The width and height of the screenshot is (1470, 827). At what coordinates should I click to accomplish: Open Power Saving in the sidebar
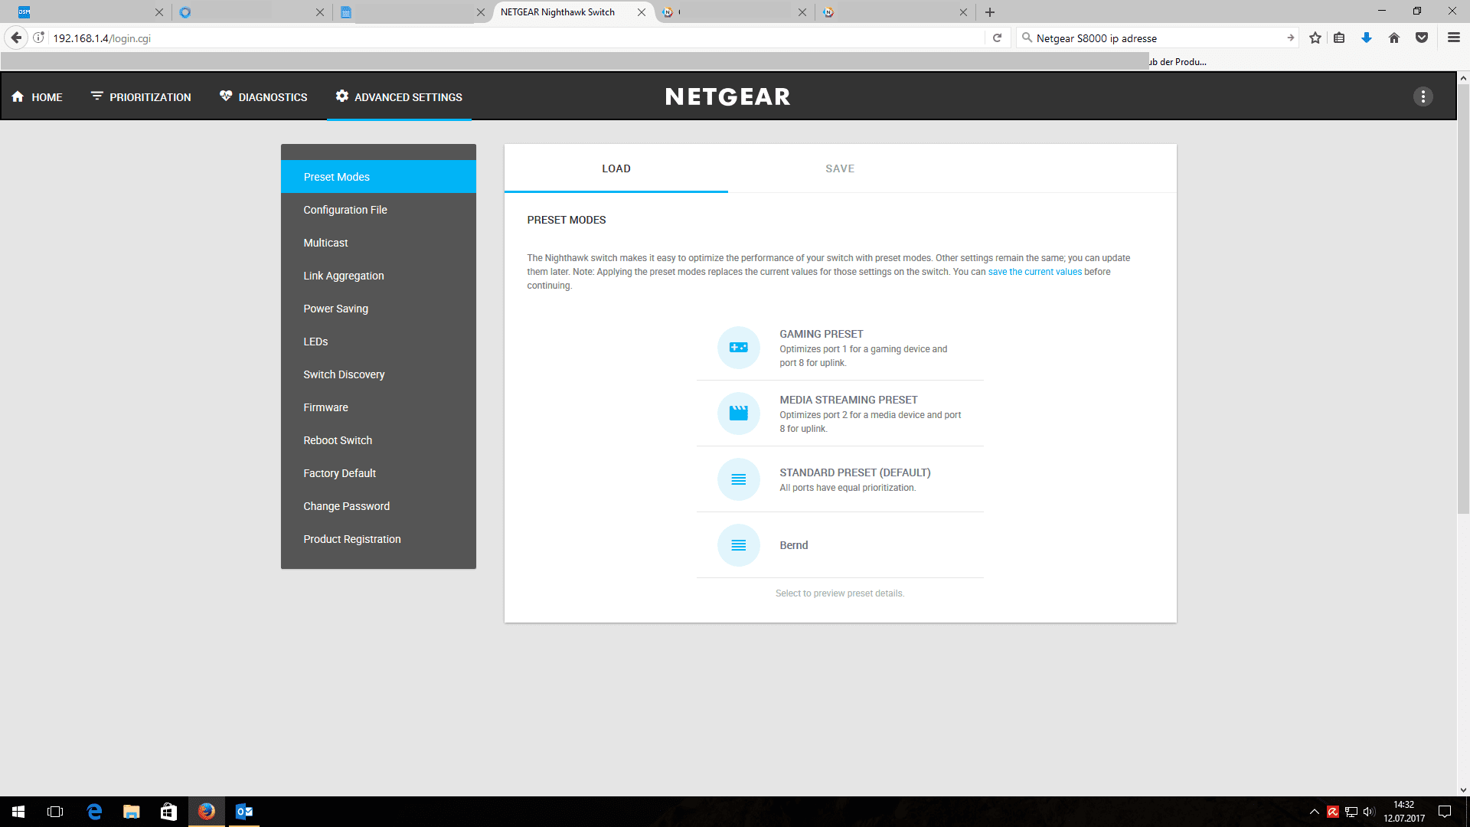coord(378,309)
